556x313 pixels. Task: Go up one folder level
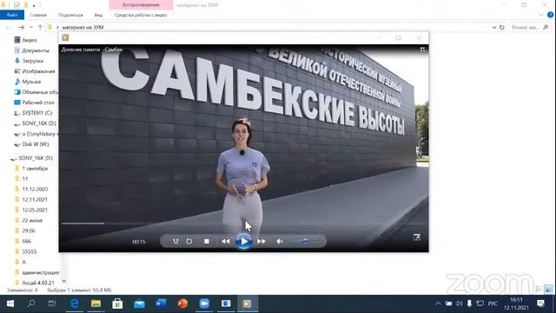click(x=40, y=27)
